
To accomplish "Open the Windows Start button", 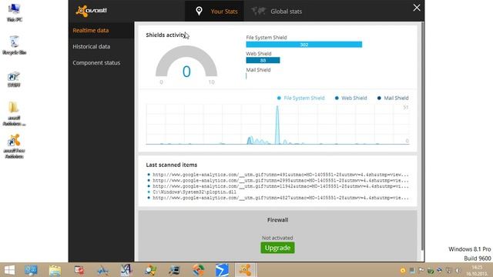I will [9, 270].
